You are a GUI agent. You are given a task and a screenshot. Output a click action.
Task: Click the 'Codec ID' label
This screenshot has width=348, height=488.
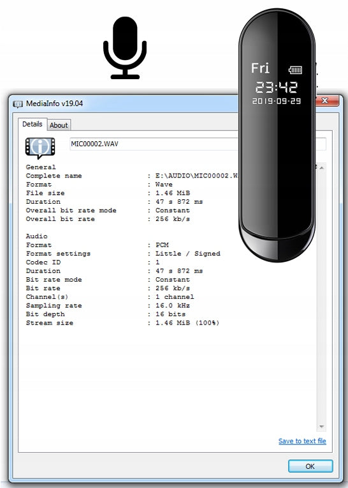click(x=43, y=263)
